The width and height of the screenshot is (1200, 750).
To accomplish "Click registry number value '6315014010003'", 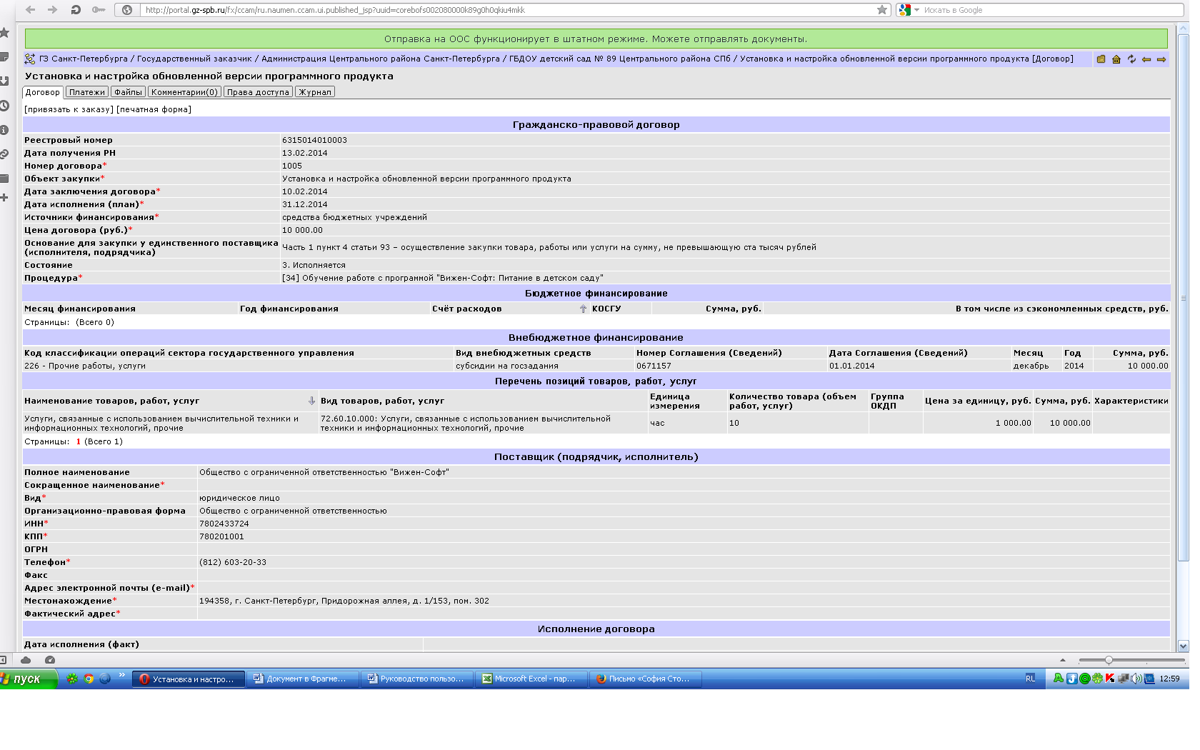I will [314, 140].
